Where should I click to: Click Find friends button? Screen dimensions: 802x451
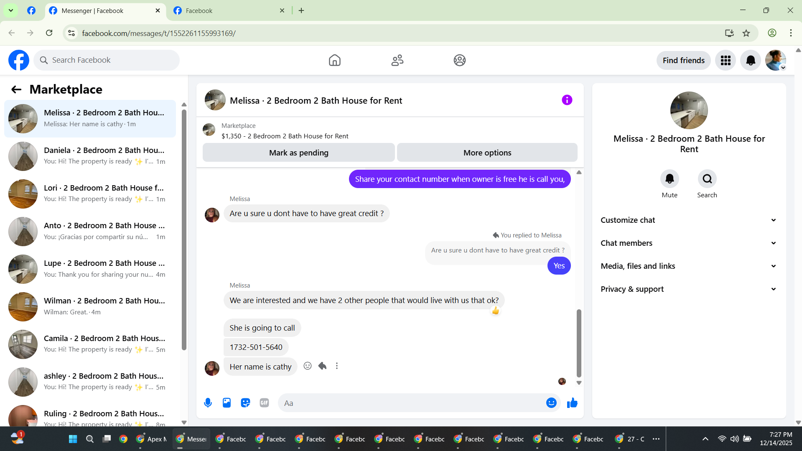point(683,60)
